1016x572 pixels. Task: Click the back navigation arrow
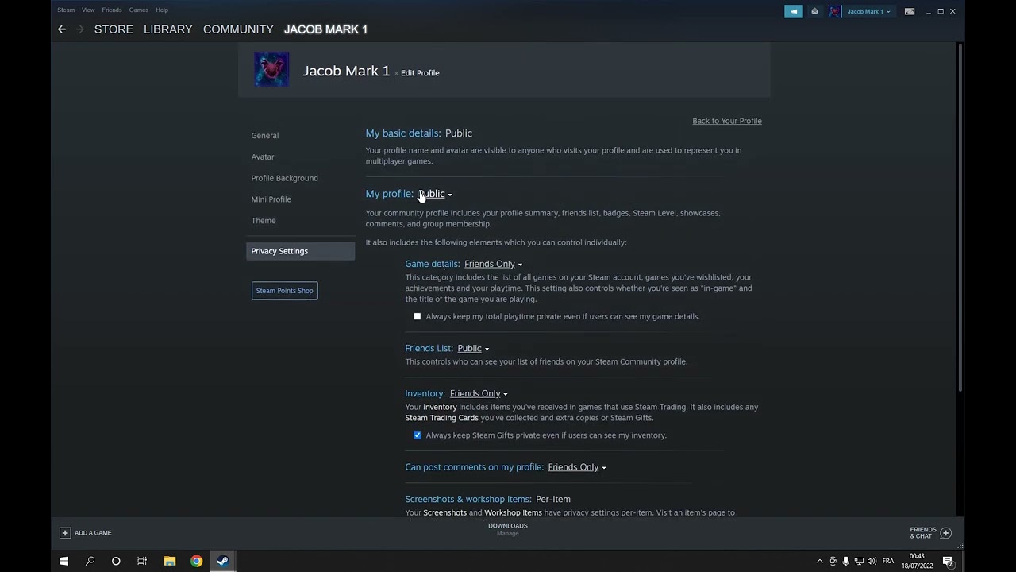point(62,29)
